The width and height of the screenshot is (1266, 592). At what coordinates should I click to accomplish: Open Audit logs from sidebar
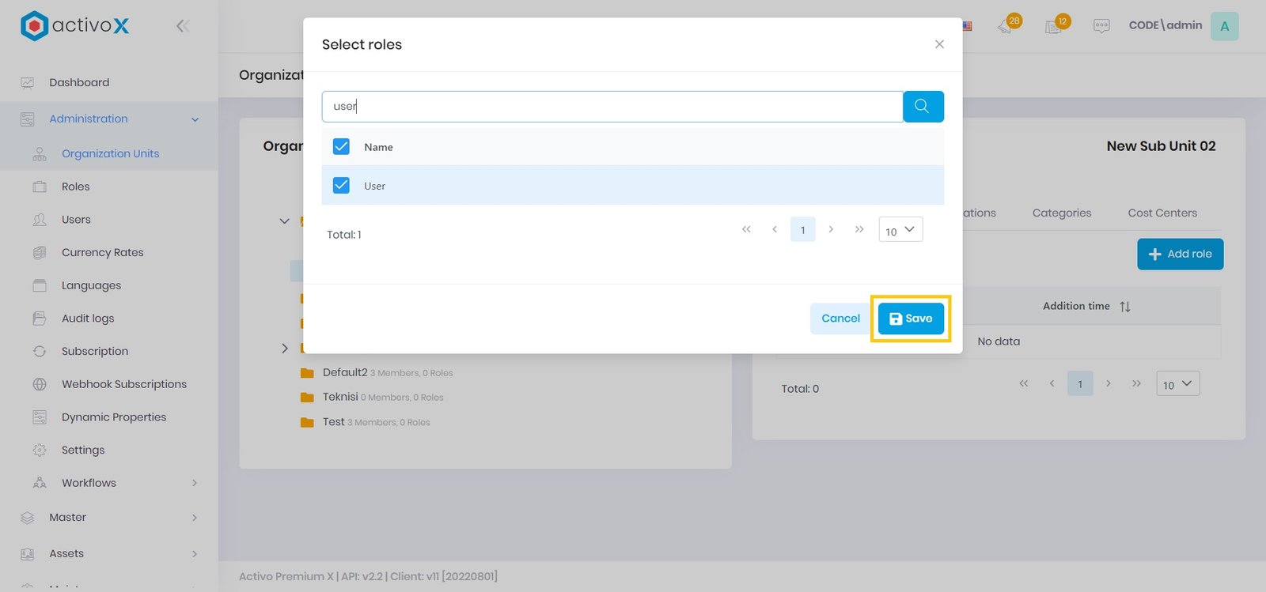coord(88,319)
